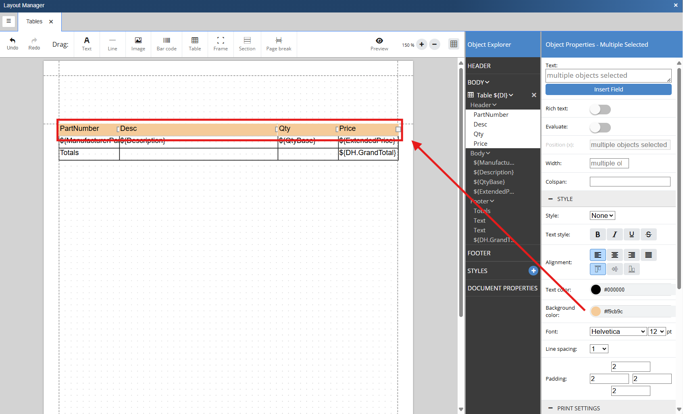683x414 pixels.
Task: Turn on the Evaluate toggle
Action: click(600, 127)
